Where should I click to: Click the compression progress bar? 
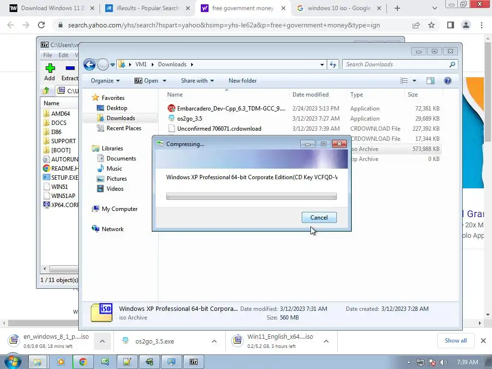(251, 197)
